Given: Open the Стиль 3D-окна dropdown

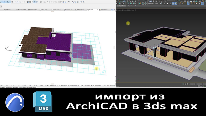Looking at the screenshot, I should click(110, 86).
